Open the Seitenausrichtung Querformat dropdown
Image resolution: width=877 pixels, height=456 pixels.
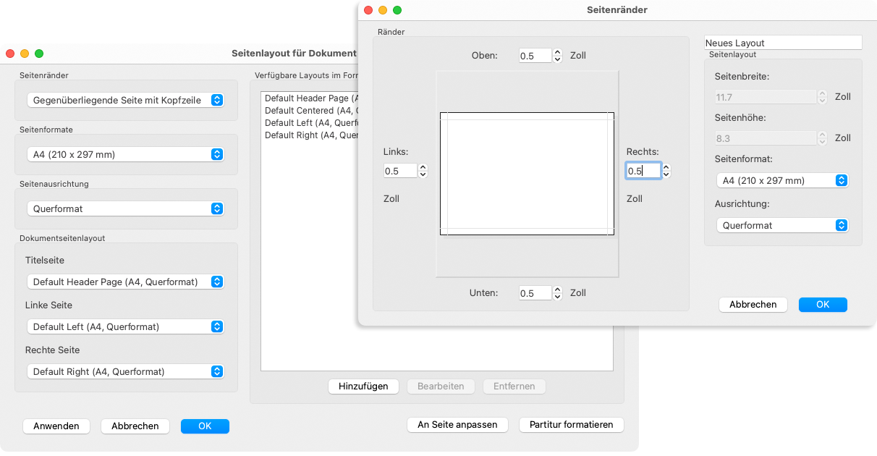pos(125,208)
